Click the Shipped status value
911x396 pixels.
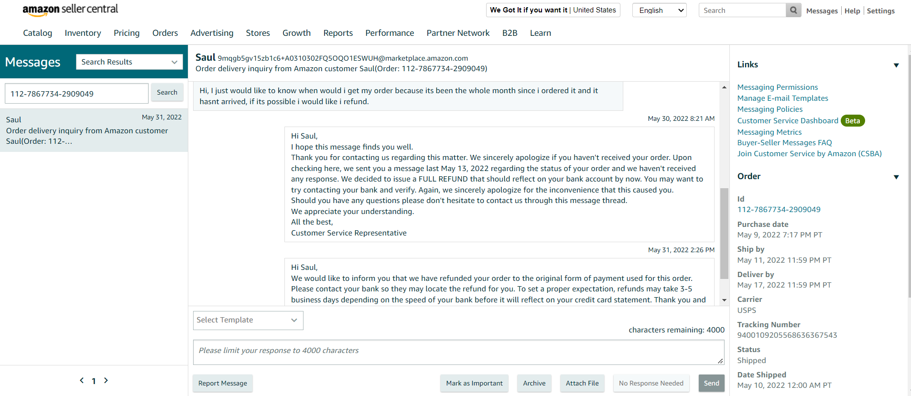751,360
